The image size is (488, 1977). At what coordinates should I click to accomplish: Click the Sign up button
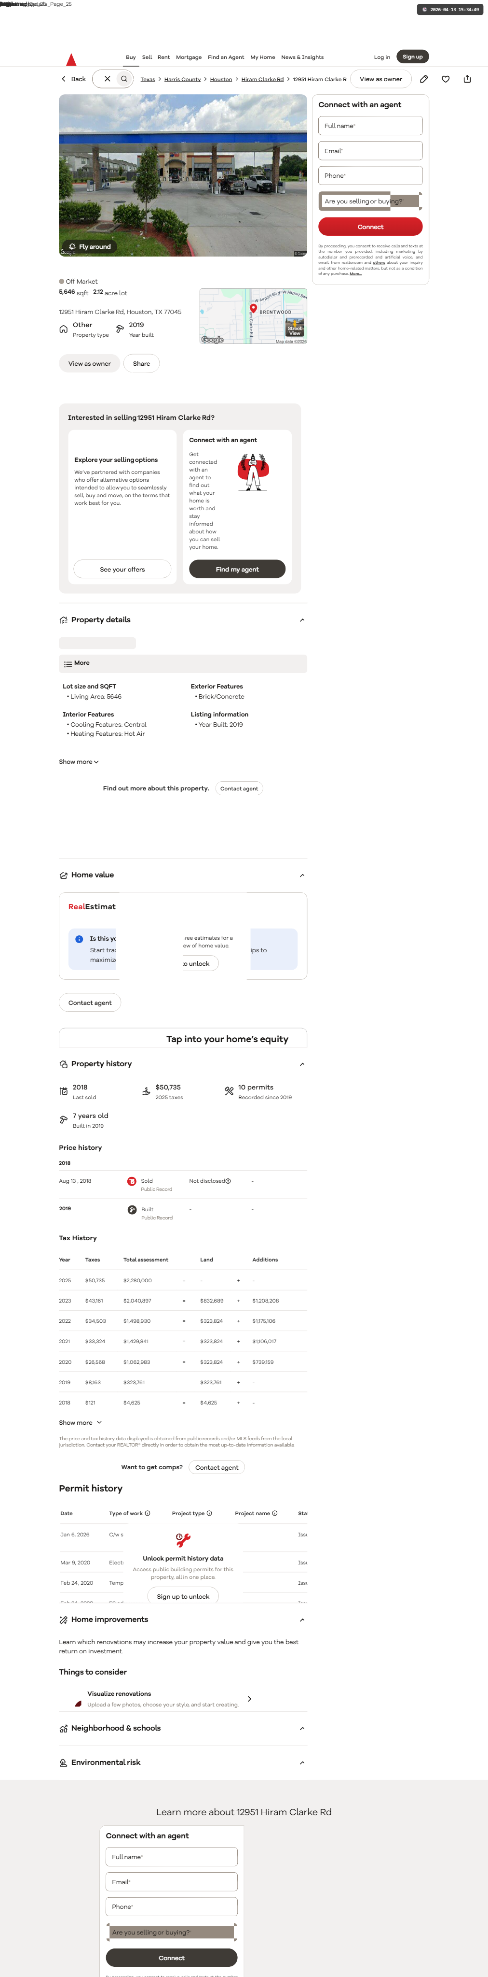coord(413,57)
